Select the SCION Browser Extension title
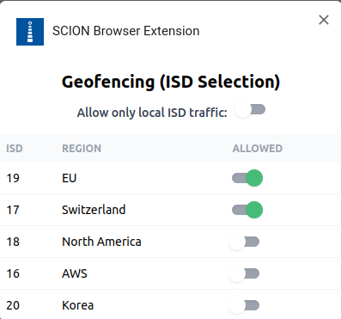This screenshot has height=319, width=341. point(126,31)
